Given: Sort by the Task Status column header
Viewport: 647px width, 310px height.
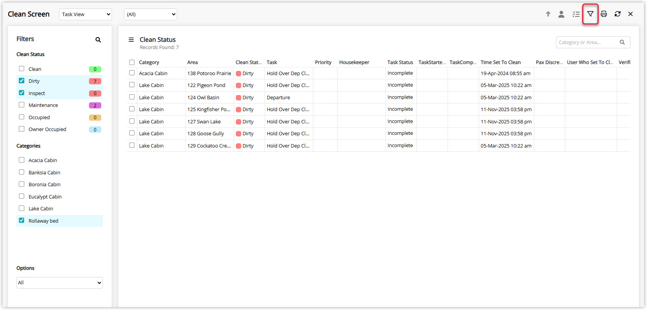Looking at the screenshot, I should [x=400, y=62].
